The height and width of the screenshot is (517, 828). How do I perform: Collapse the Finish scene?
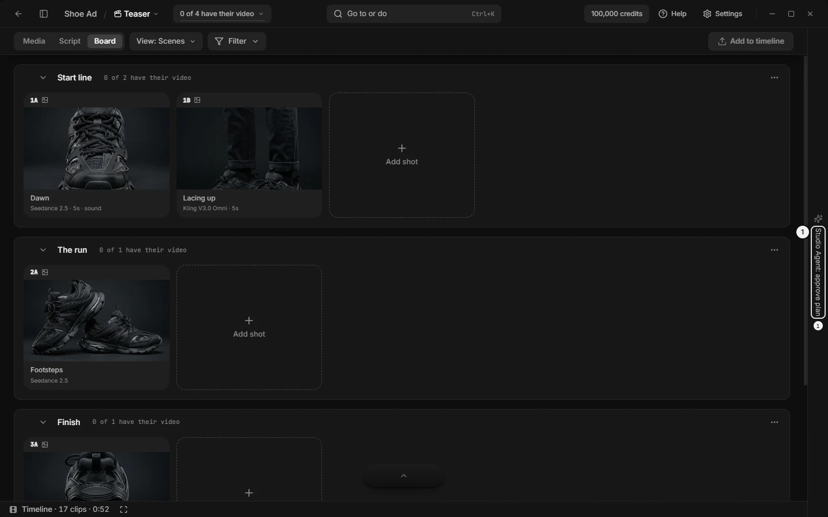[43, 422]
